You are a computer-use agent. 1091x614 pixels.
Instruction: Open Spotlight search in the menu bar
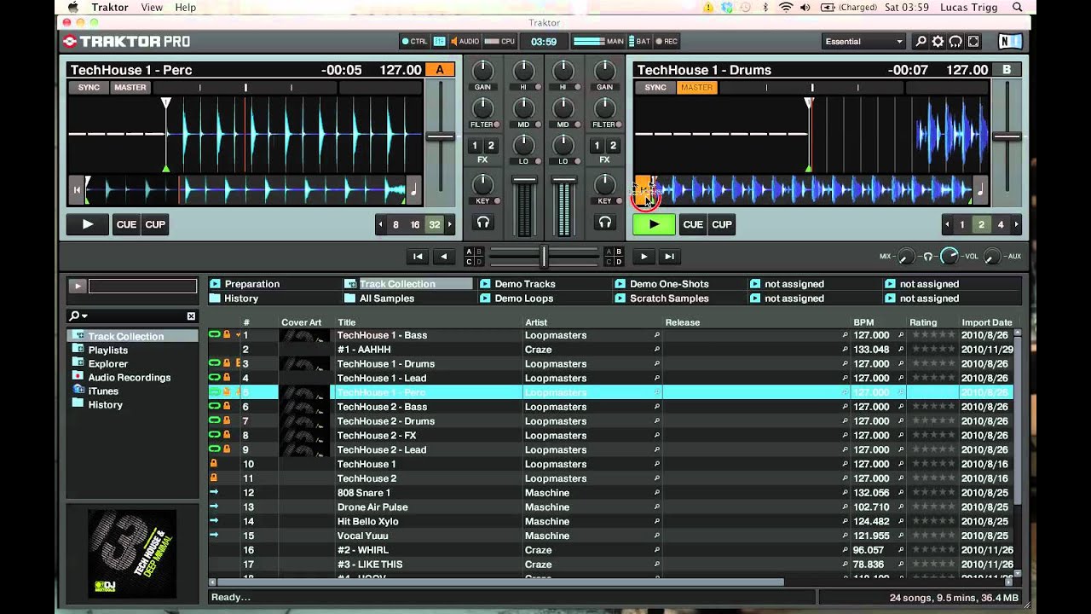tap(1018, 7)
